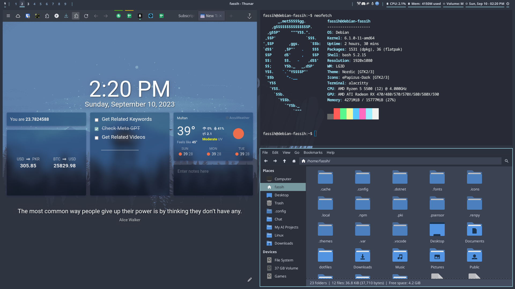Click the edit pencil icon on new tab page
This screenshot has width=515, height=289.
[250, 280]
